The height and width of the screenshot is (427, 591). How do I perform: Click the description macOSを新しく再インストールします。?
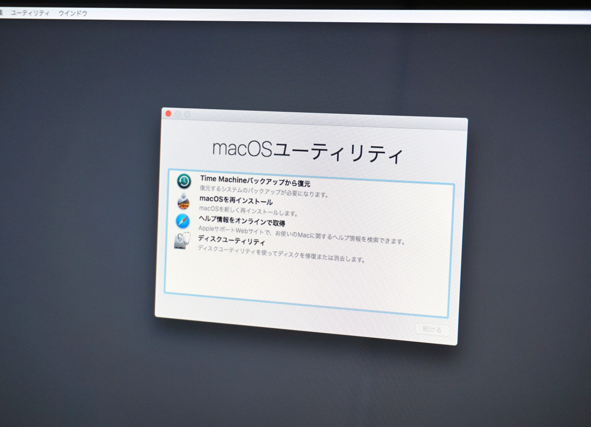(249, 211)
